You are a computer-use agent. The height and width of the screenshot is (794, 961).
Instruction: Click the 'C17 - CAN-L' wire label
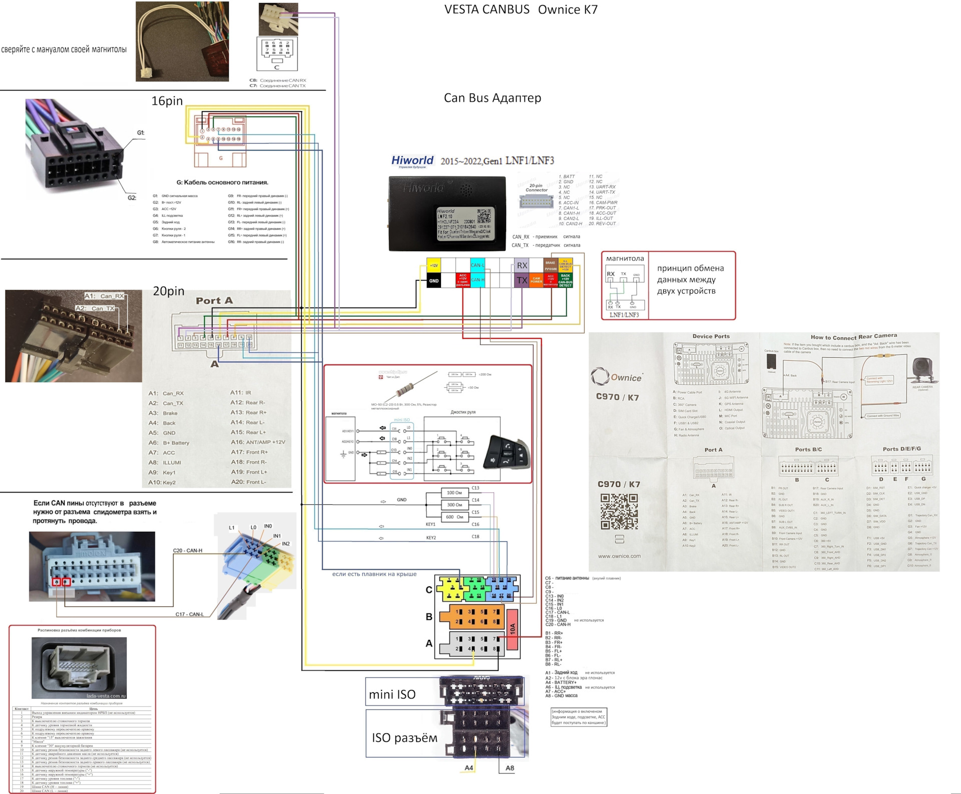pyautogui.click(x=189, y=614)
